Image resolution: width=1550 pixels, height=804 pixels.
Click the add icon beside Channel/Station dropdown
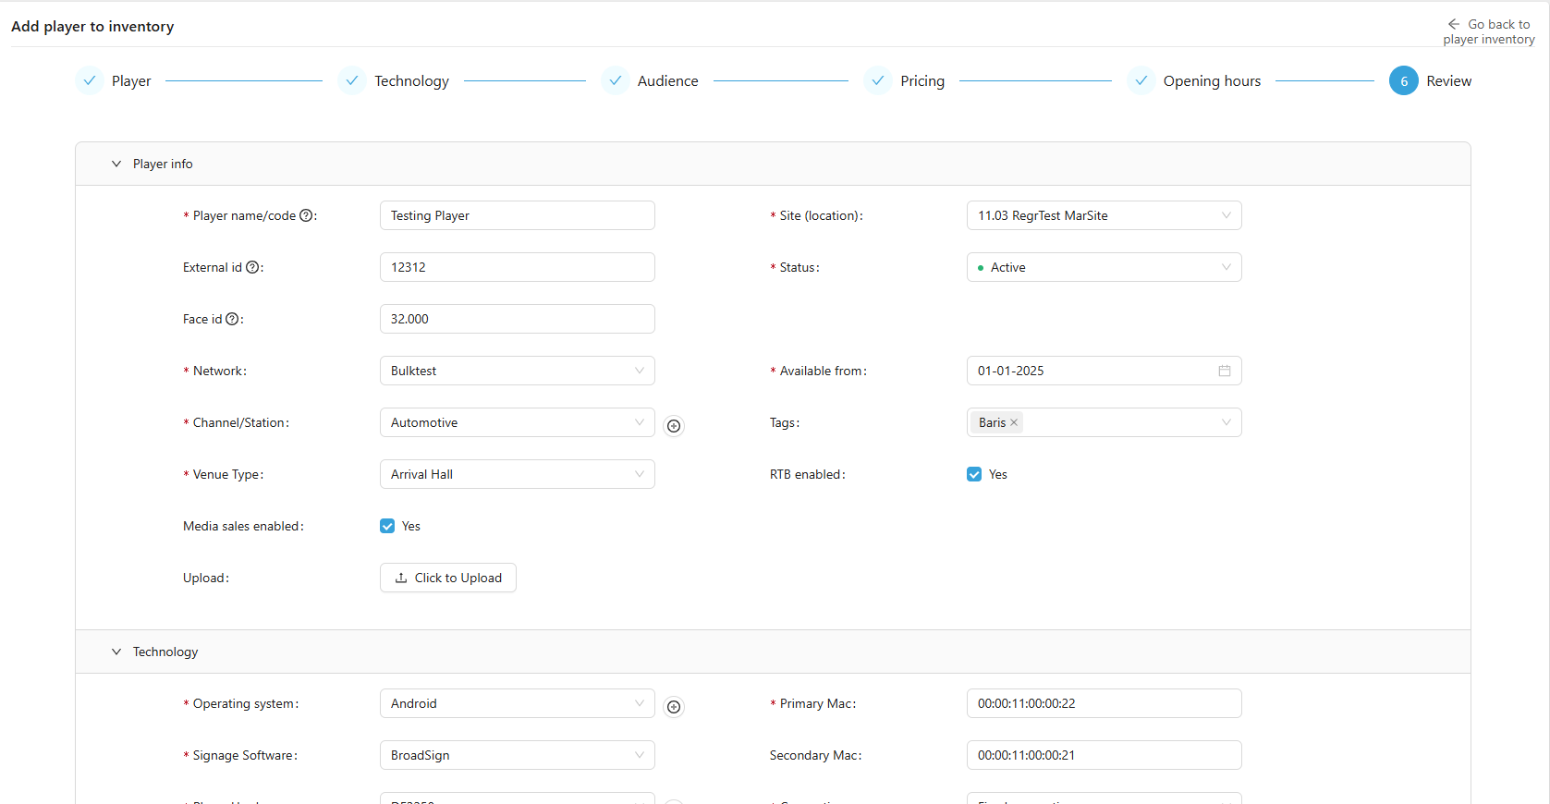pos(674,426)
